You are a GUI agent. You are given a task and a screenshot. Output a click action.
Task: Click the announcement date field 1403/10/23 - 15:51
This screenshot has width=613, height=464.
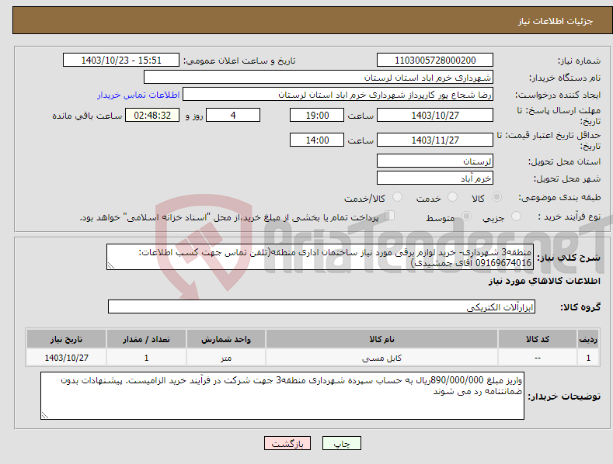[x=120, y=61]
